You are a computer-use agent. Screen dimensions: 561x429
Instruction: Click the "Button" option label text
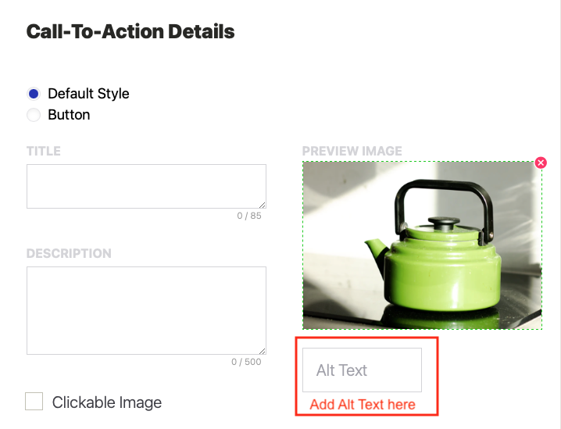(x=69, y=115)
